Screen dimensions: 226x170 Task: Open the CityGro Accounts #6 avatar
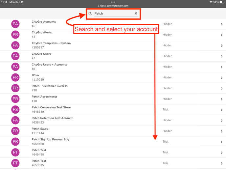(x=15, y=24)
